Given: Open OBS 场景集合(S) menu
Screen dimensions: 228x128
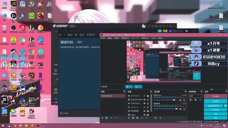Looking at the screenshot, I should click(145, 38).
